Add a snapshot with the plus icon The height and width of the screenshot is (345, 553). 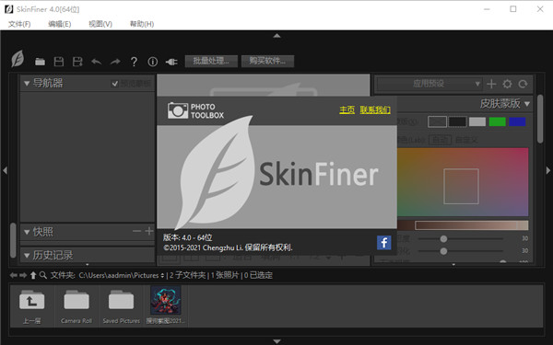(149, 231)
